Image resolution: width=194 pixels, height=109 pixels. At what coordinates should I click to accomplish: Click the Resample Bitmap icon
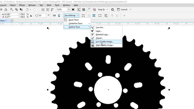[94, 15]
